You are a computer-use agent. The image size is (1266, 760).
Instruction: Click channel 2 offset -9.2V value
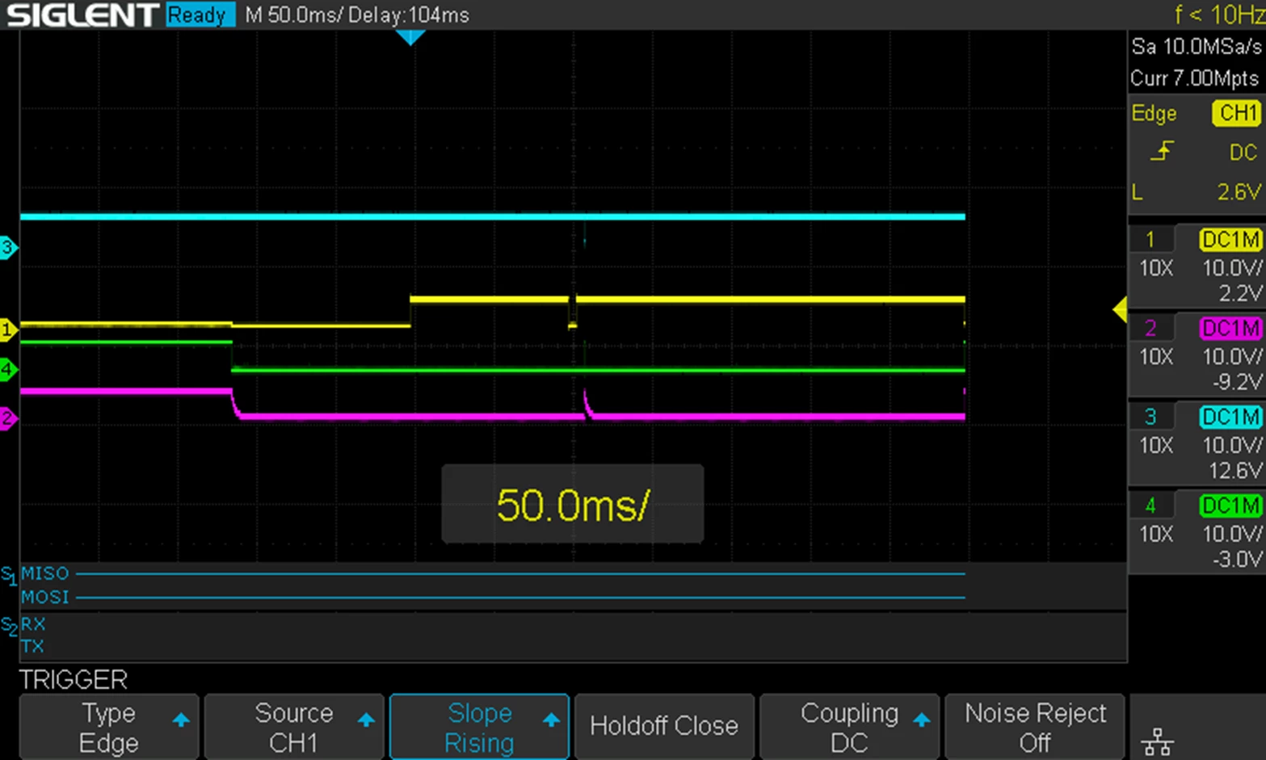pyautogui.click(x=1237, y=382)
